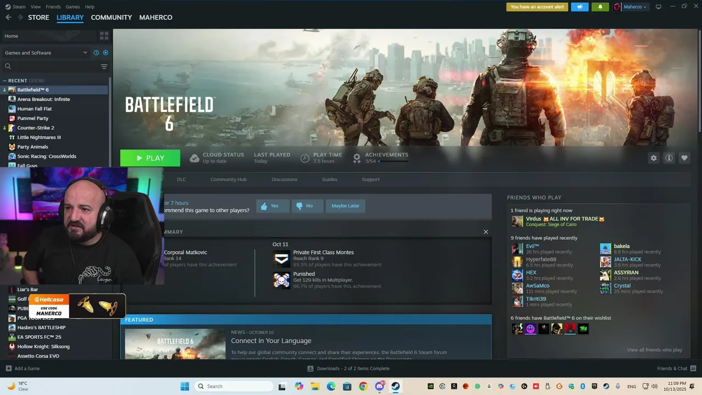The height and width of the screenshot is (395, 702).
Task: Show Battlefield 6 game info icon
Action: tap(669, 158)
